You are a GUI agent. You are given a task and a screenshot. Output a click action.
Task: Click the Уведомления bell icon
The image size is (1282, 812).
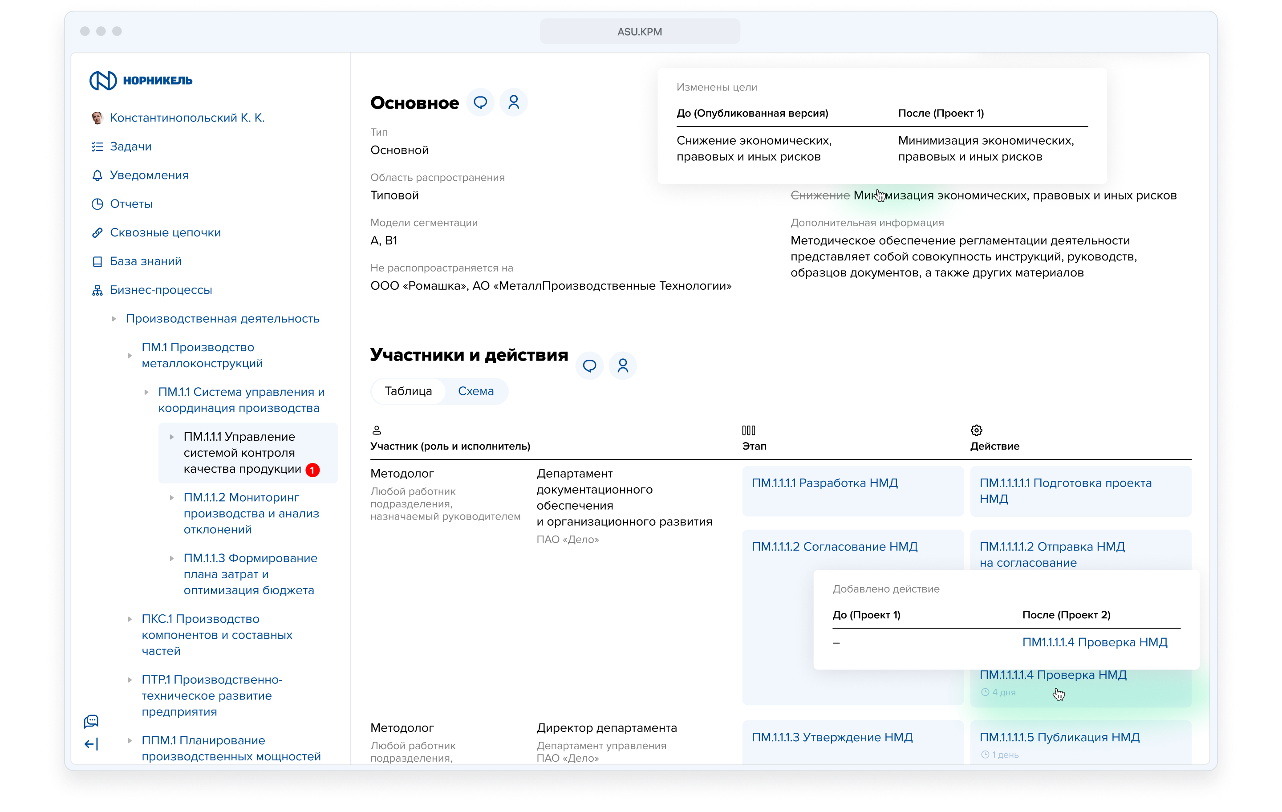click(97, 175)
